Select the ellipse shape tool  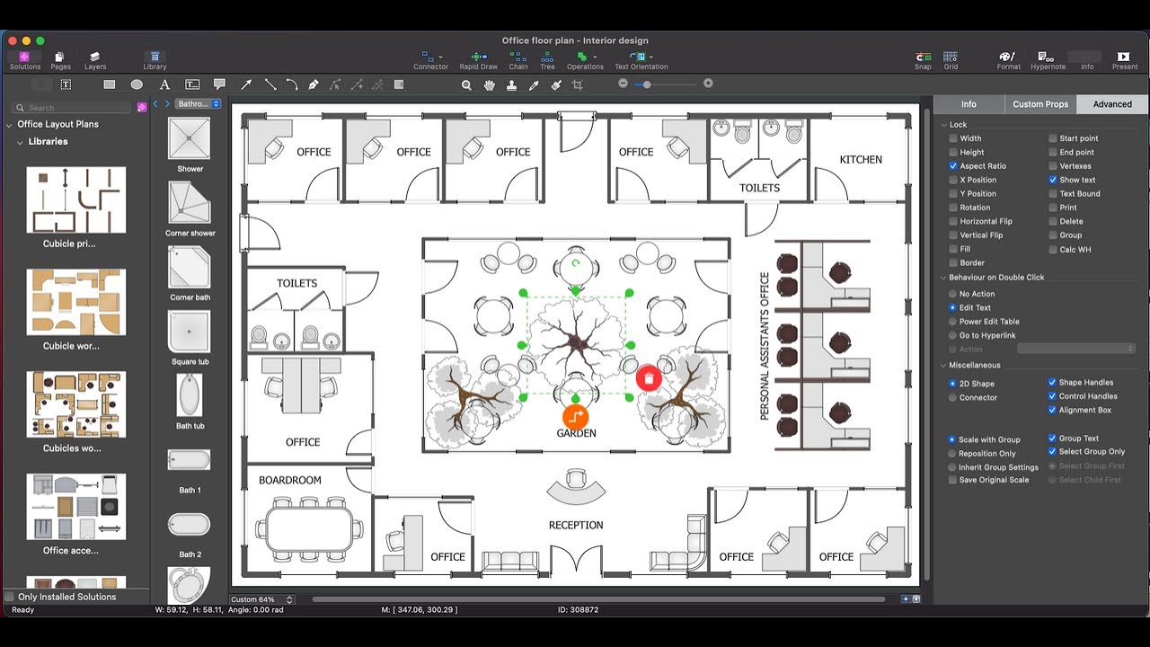pyautogui.click(x=137, y=84)
